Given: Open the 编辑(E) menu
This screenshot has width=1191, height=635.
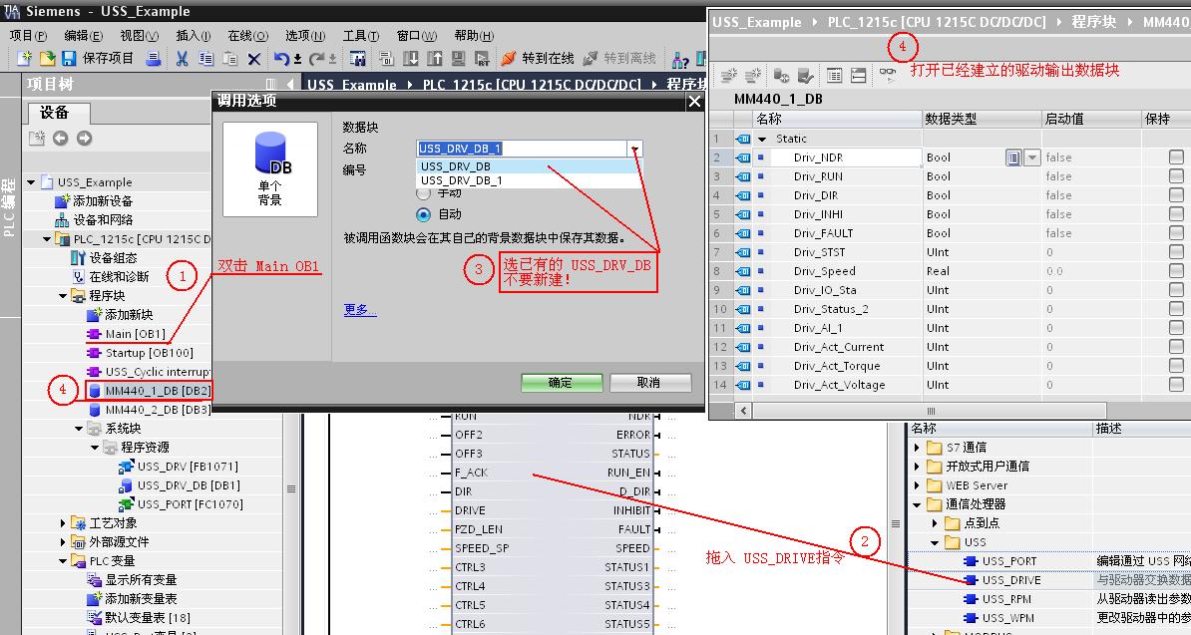Looking at the screenshot, I should [84, 36].
